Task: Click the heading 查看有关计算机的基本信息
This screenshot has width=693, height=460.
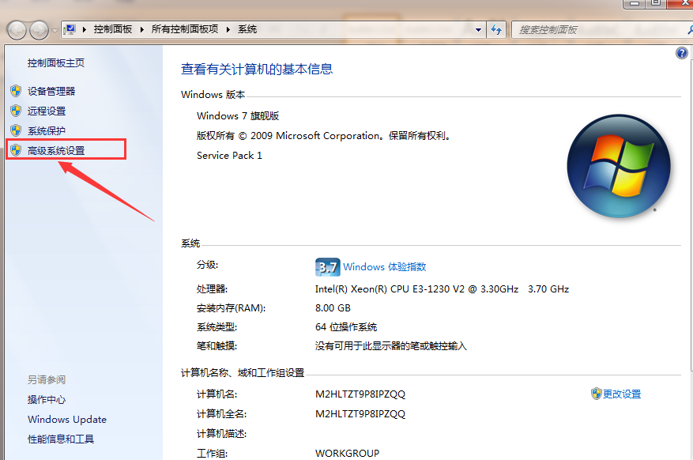Action: (x=257, y=69)
